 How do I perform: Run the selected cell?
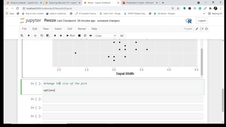(71, 36)
